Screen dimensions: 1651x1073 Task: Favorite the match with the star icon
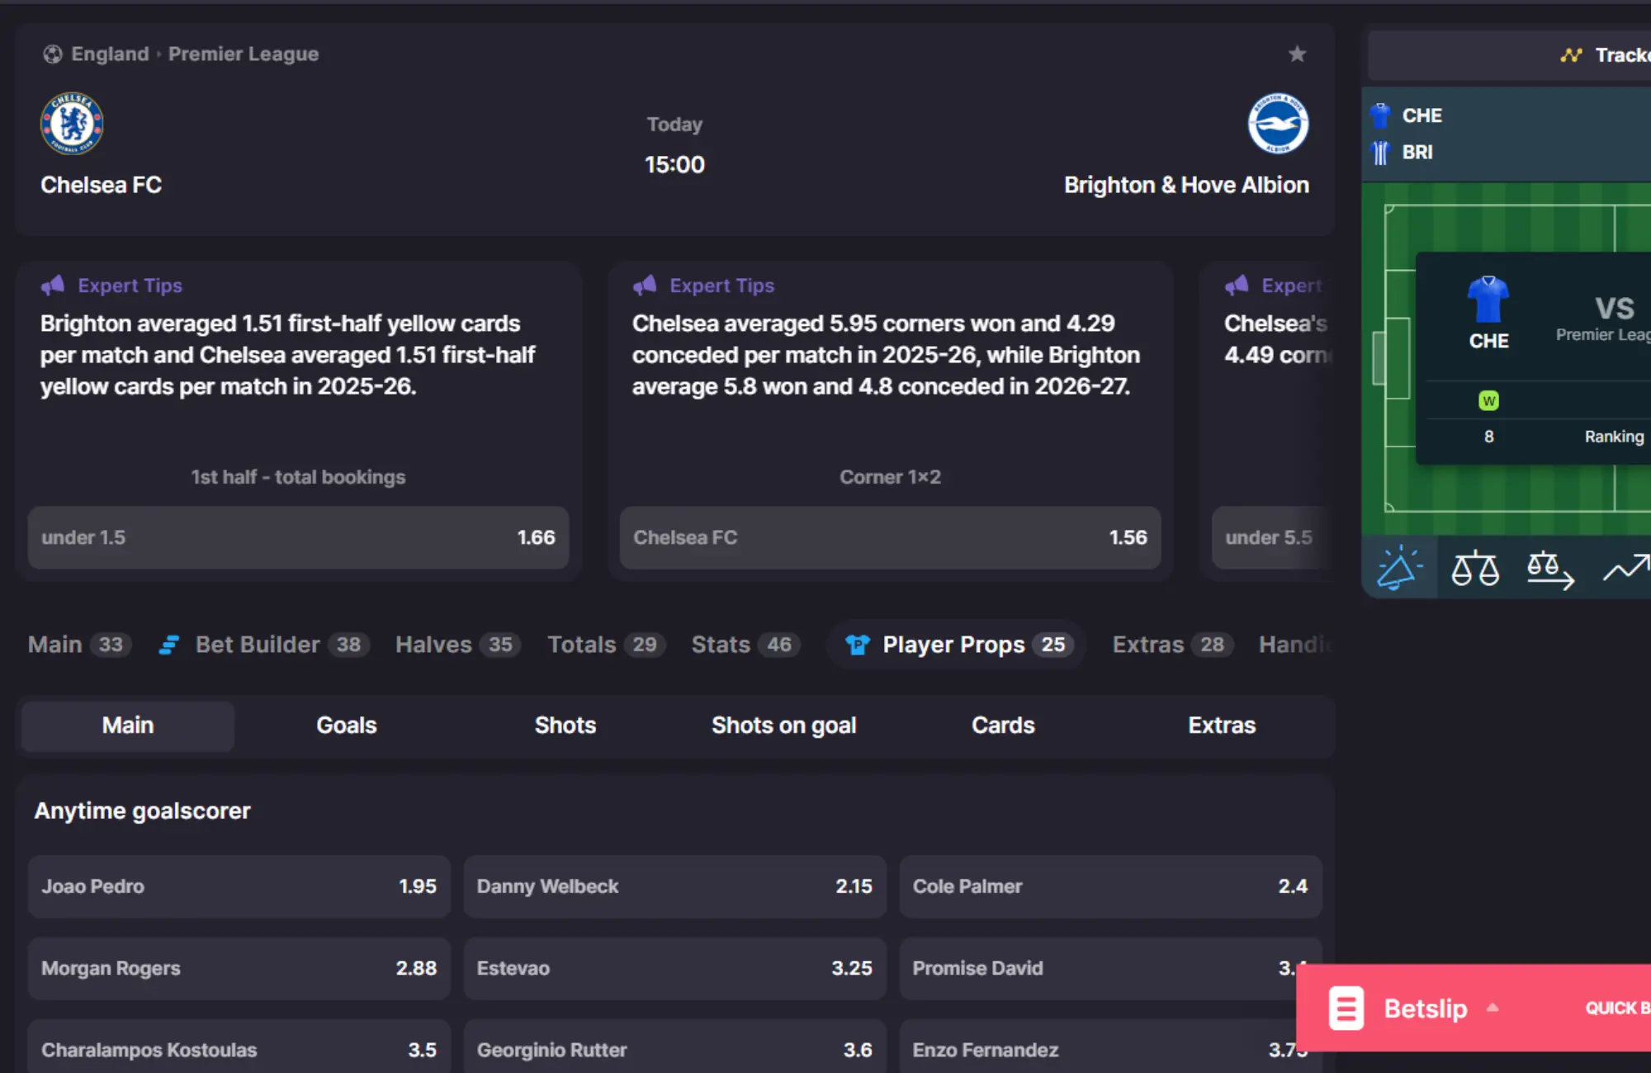coord(1297,54)
